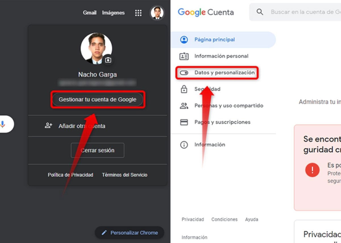Click the Personalizar Chrome button
Viewport: 341px width, 243px height.
point(129,233)
